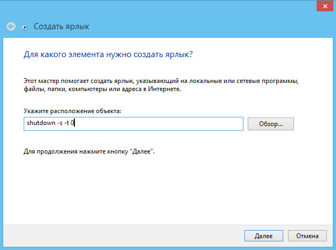Click the Создать ярлык window title text
This screenshot has width=336, height=250.
61,26
